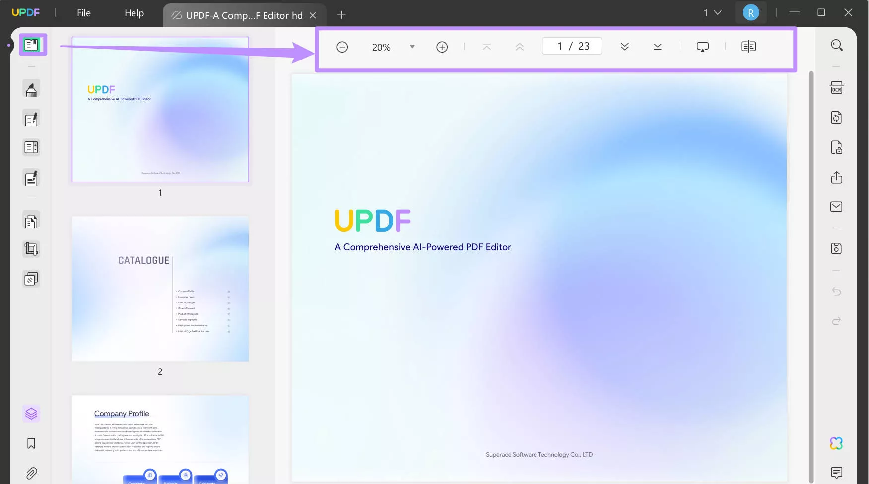Open the Convert/Export PDF tool
This screenshot has width=869, height=484.
tap(837, 118)
